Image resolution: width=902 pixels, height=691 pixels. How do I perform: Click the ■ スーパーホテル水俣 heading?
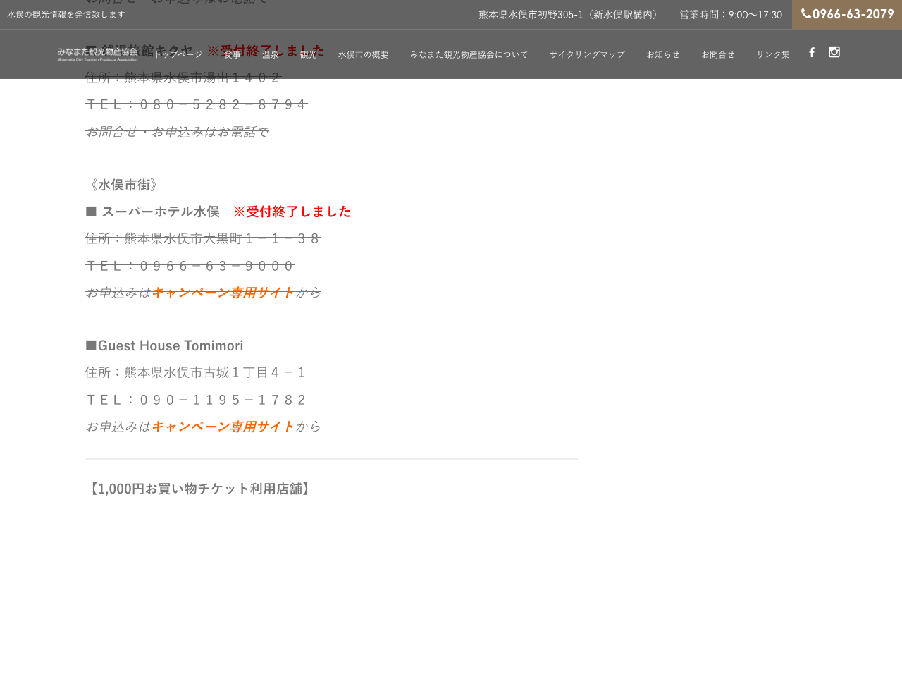click(x=152, y=212)
